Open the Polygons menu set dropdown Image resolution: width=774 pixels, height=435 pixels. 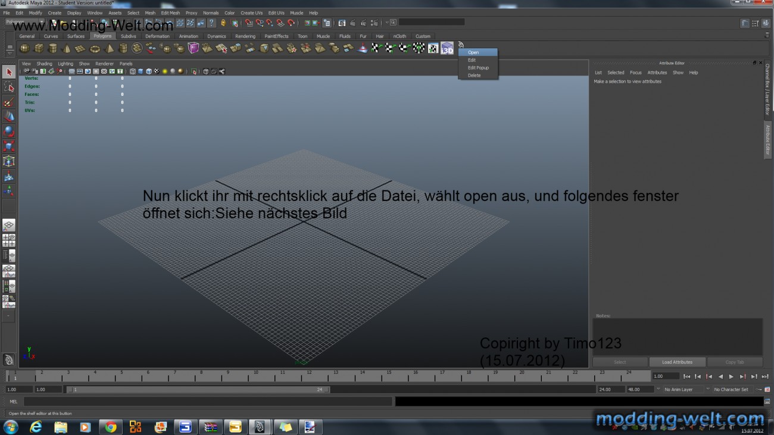tap(24, 22)
